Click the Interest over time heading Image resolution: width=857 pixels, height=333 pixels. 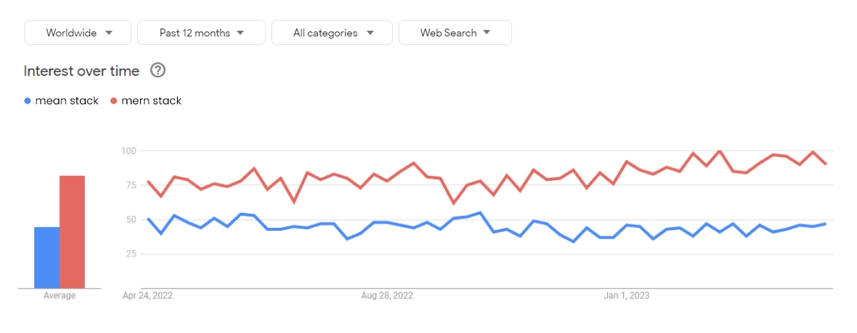(x=82, y=71)
